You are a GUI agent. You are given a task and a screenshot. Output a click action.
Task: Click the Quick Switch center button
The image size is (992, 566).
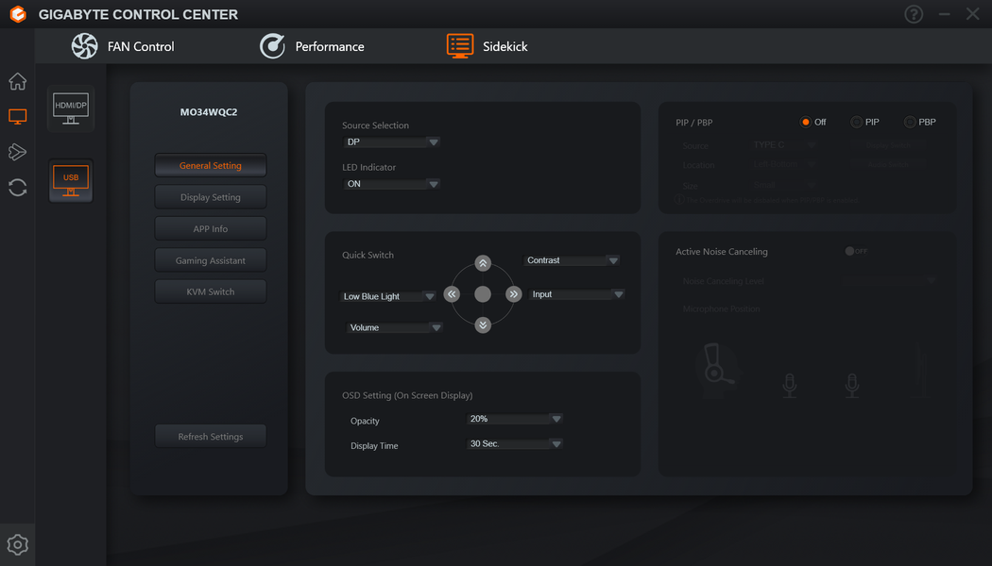(483, 293)
